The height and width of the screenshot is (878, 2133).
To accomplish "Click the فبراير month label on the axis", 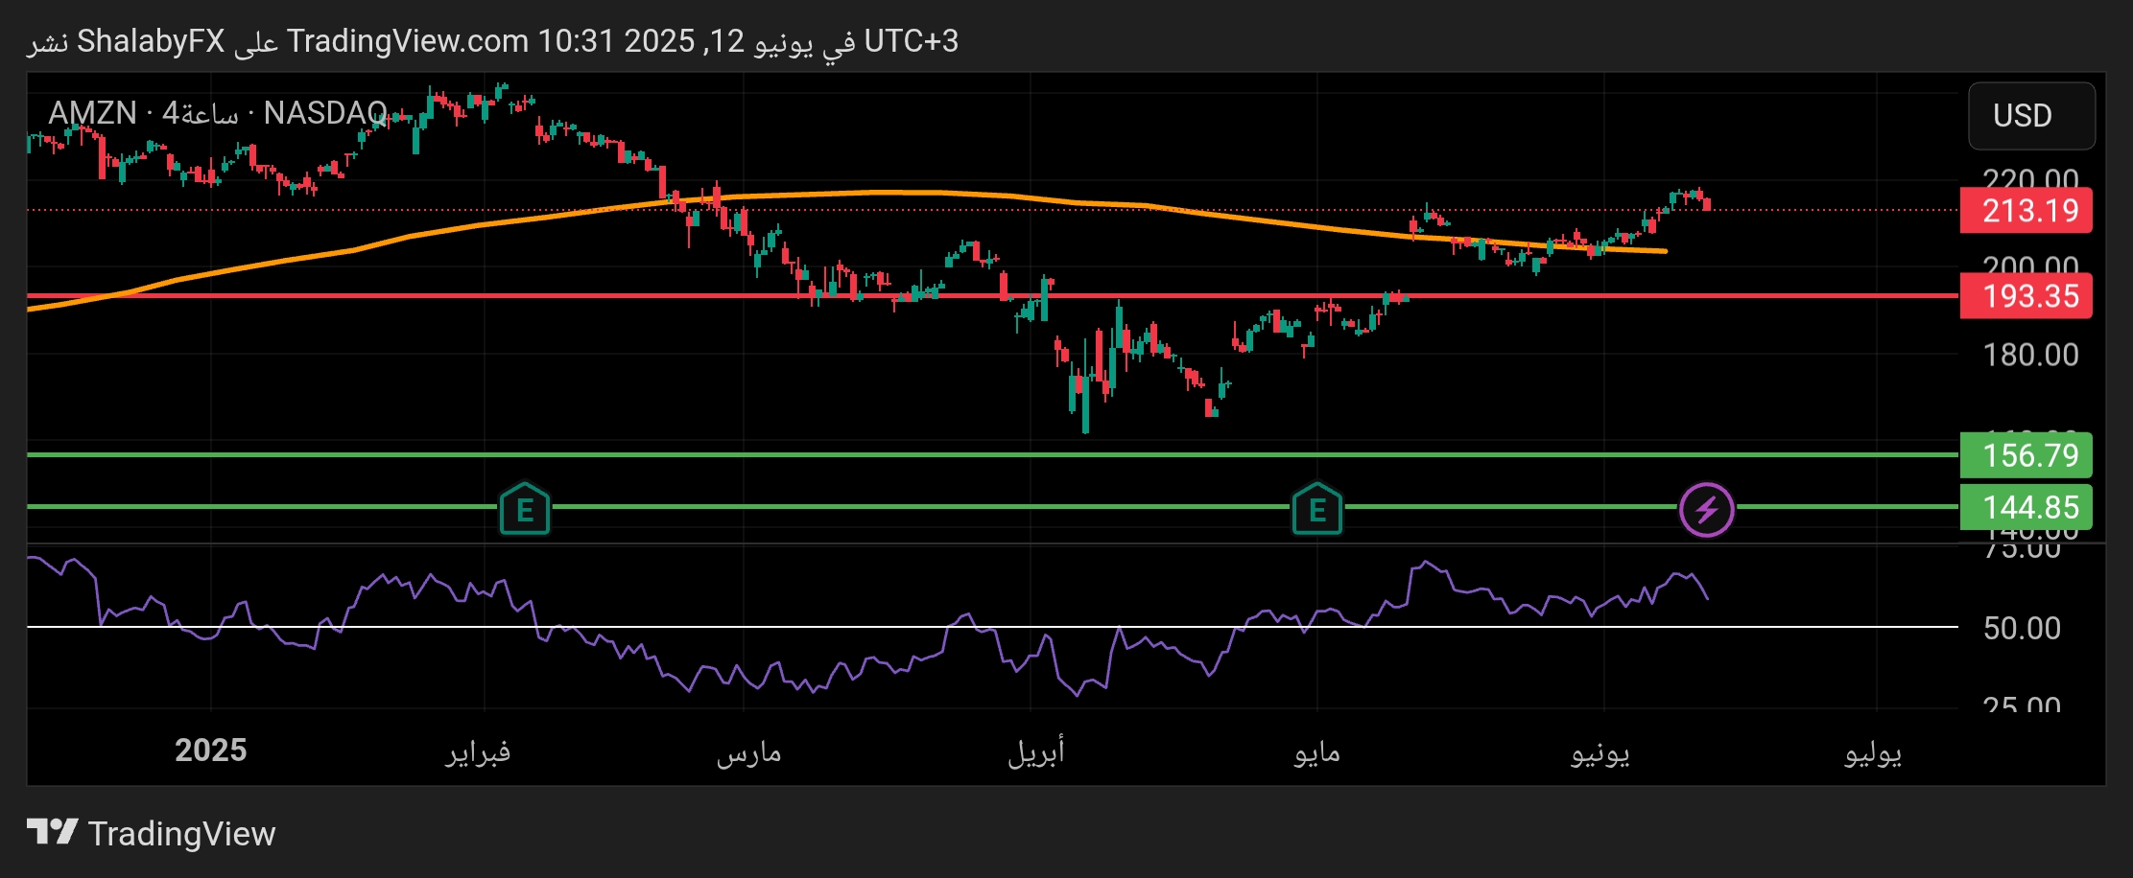I will (x=478, y=751).
